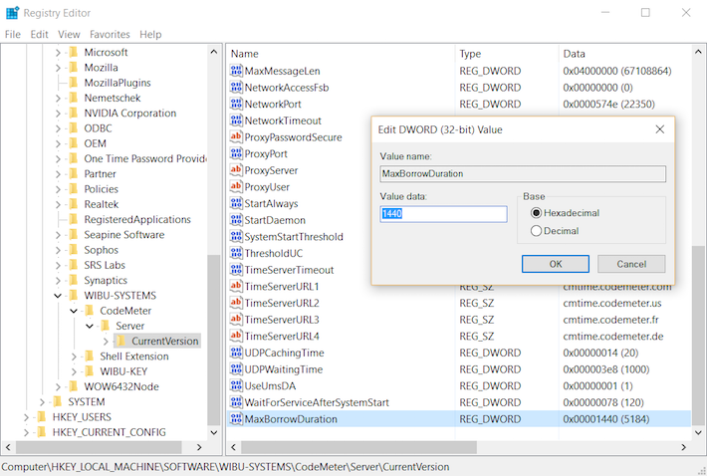Click the values pane horizontal scrollbar thumb
Viewport: 707px width, 476px height.
[x=358, y=447]
